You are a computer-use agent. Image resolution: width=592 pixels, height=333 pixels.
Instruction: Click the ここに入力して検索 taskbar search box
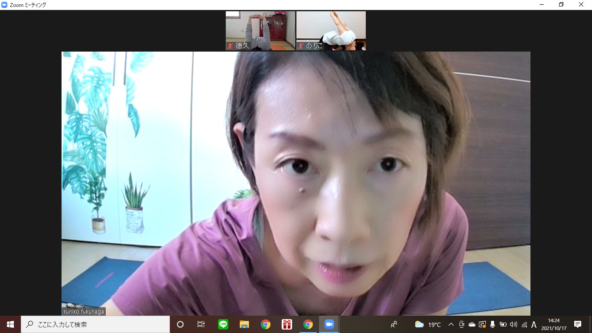[95, 324]
